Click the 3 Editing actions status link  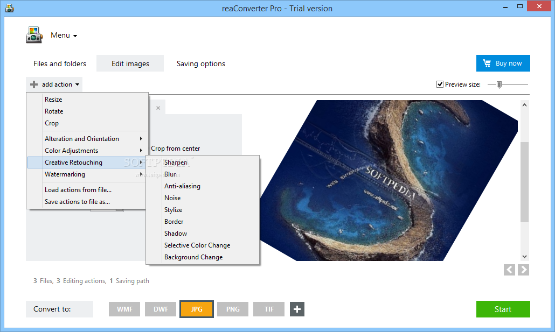81,281
